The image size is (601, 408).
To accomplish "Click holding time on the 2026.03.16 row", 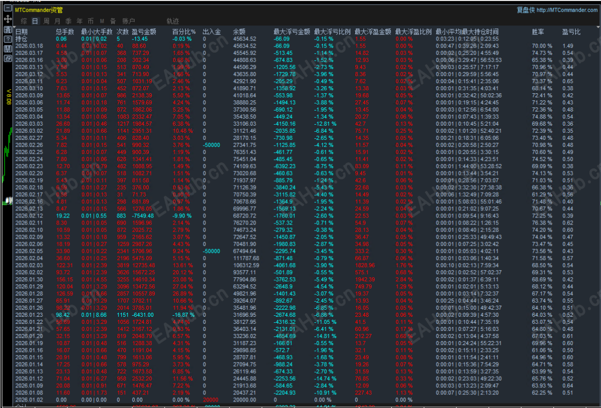I will (x=469, y=60).
